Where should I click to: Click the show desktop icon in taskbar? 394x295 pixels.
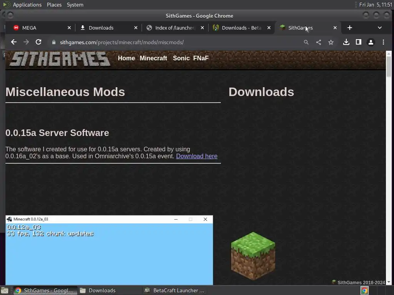[5, 290]
